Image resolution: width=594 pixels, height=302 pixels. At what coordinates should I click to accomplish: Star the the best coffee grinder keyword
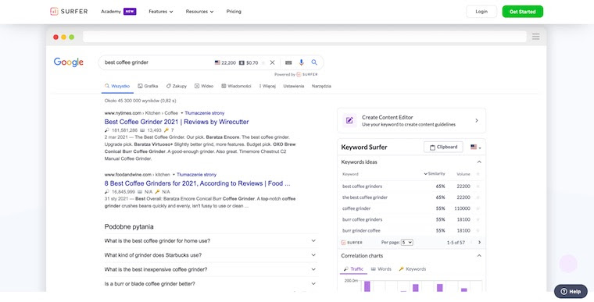click(478, 197)
